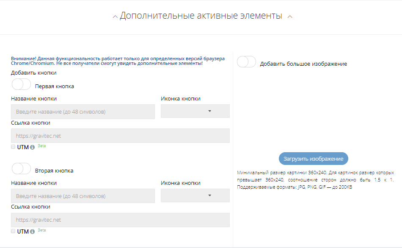Click the 'Загрузить изображение' button
402x248 pixels.
313,159
